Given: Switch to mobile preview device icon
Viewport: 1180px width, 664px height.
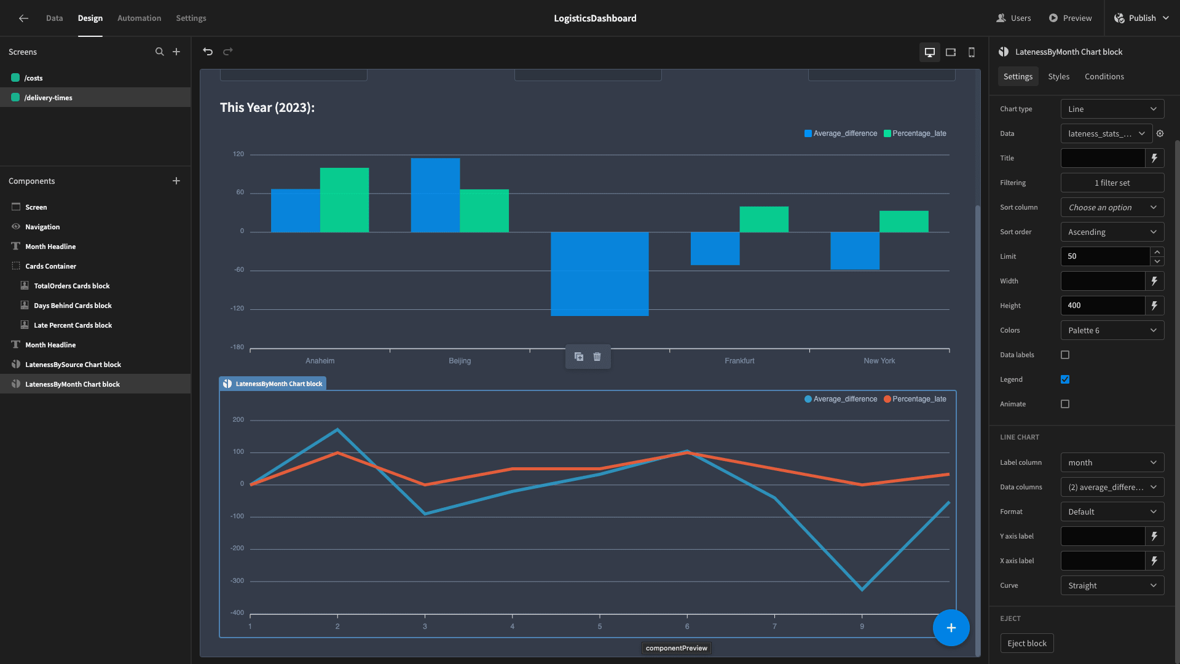Looking at the screenshot, I should (972, 52).
